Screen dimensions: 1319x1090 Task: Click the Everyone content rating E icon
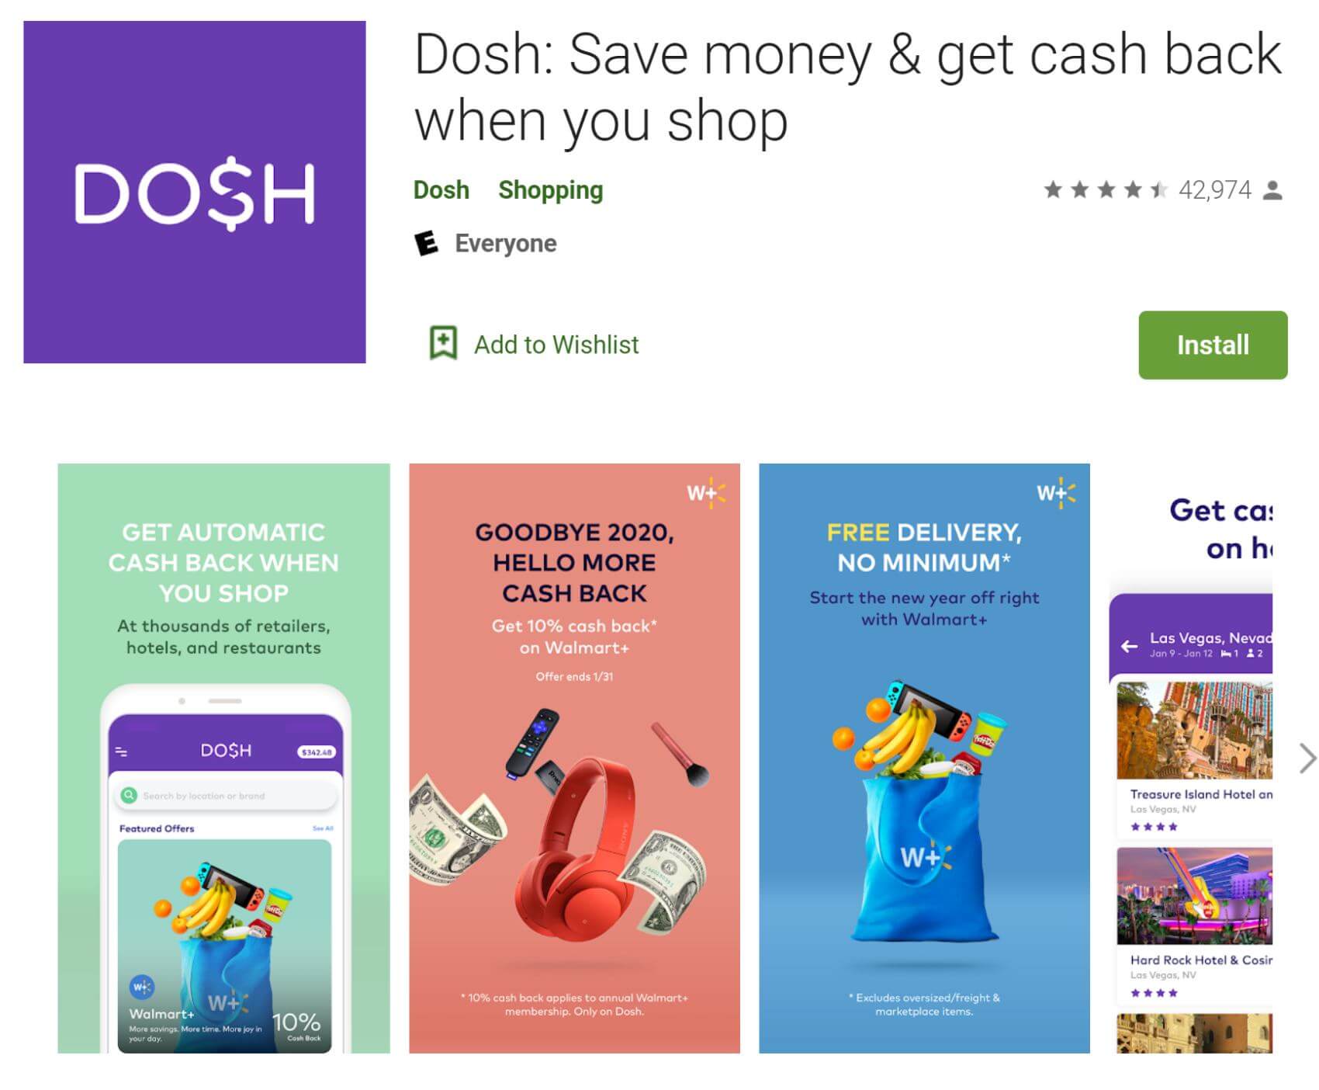[x=426, y=243]
